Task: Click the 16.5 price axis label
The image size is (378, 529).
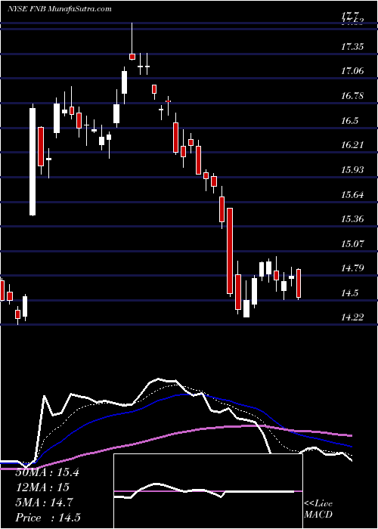Action: pyautogui.click(x=349, y=121)
